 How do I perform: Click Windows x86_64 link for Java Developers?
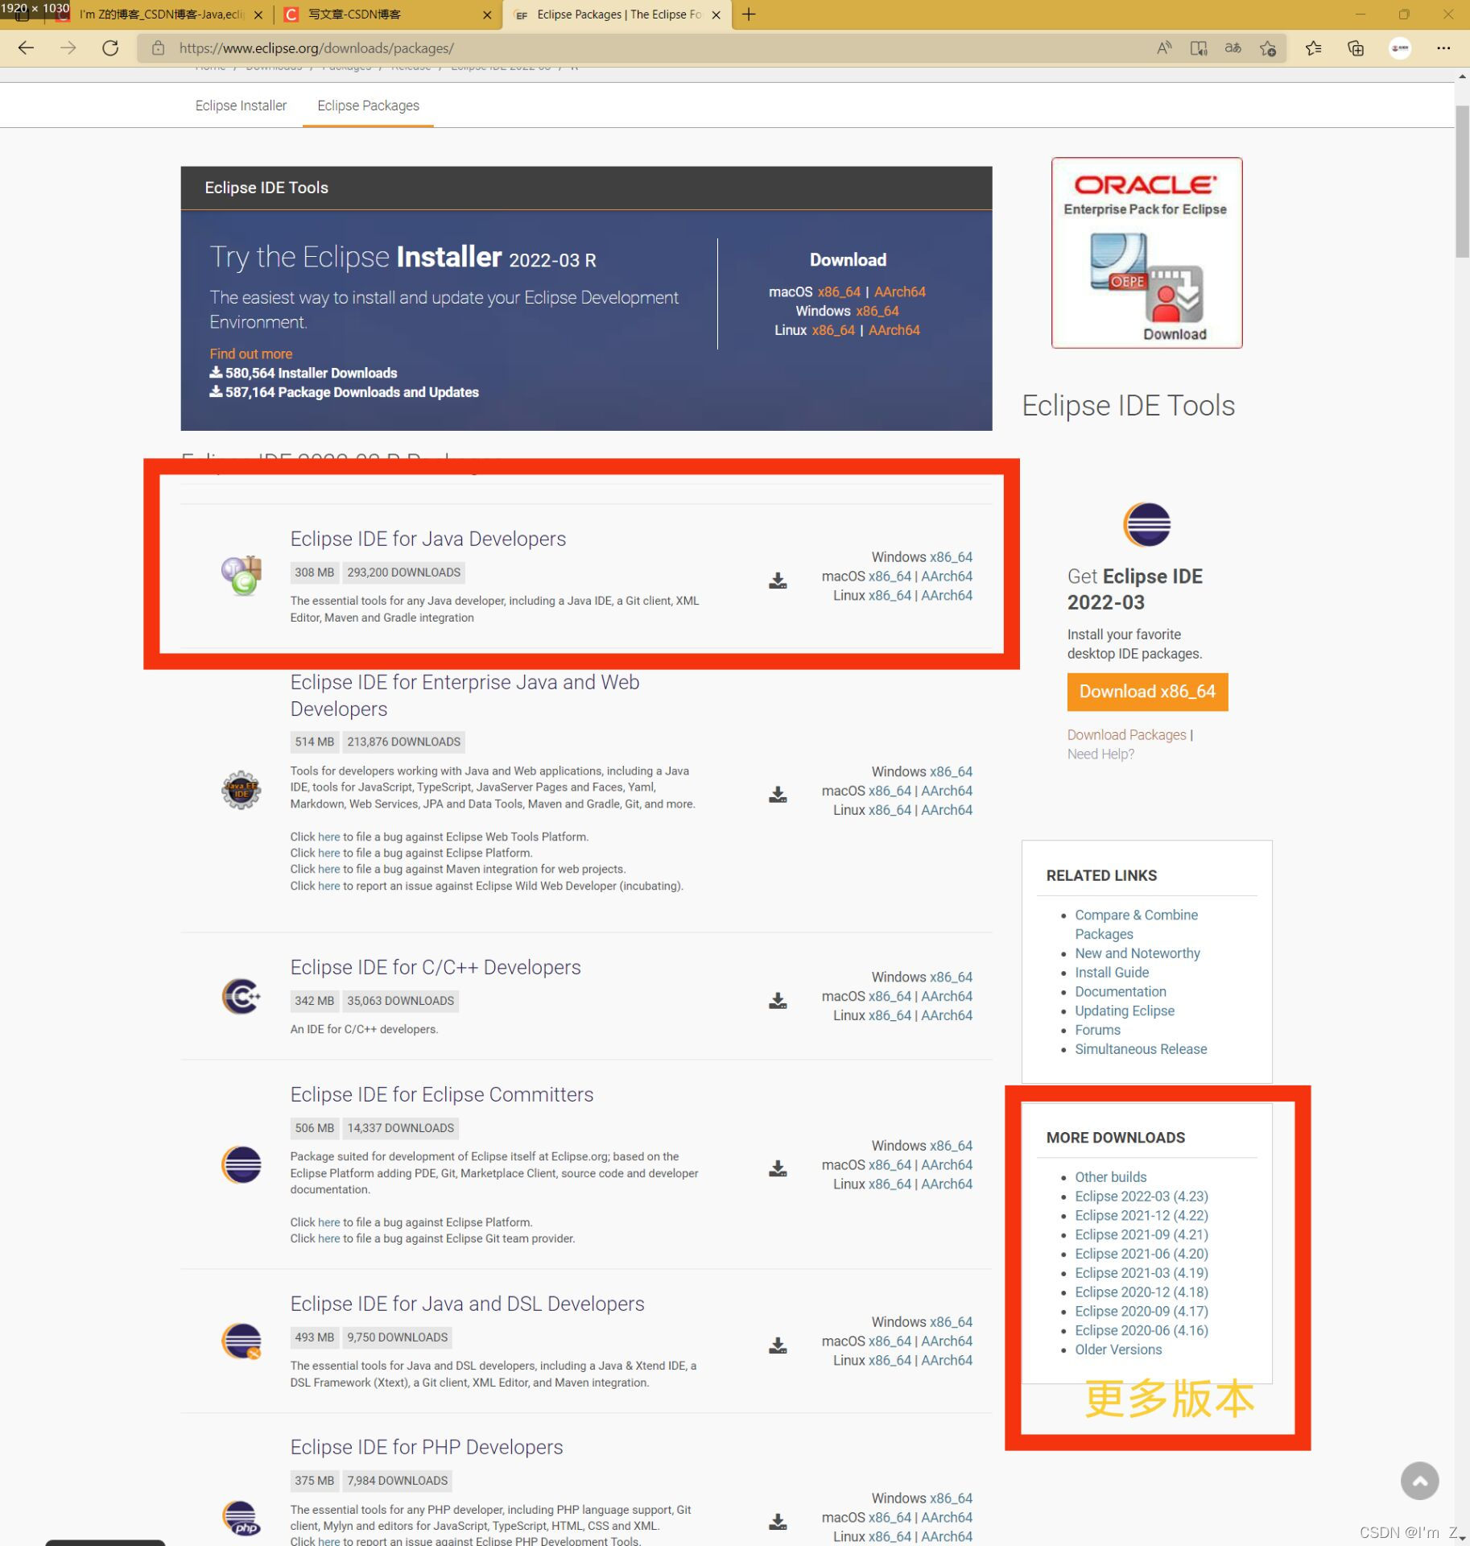[951, 556]
